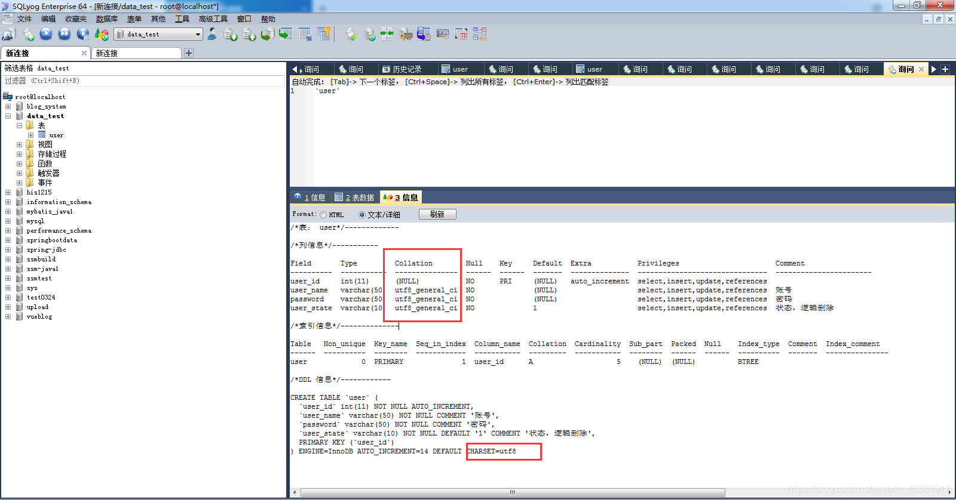The height and width of the screenshot is (500, 956).
Task: Click table icon with green arrow
Action: tap(286, 34)
